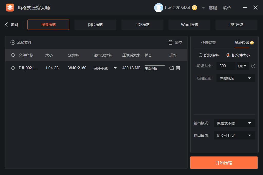Click the question mark help icon
Screen dimensions: 263x175
click(253, 66)
